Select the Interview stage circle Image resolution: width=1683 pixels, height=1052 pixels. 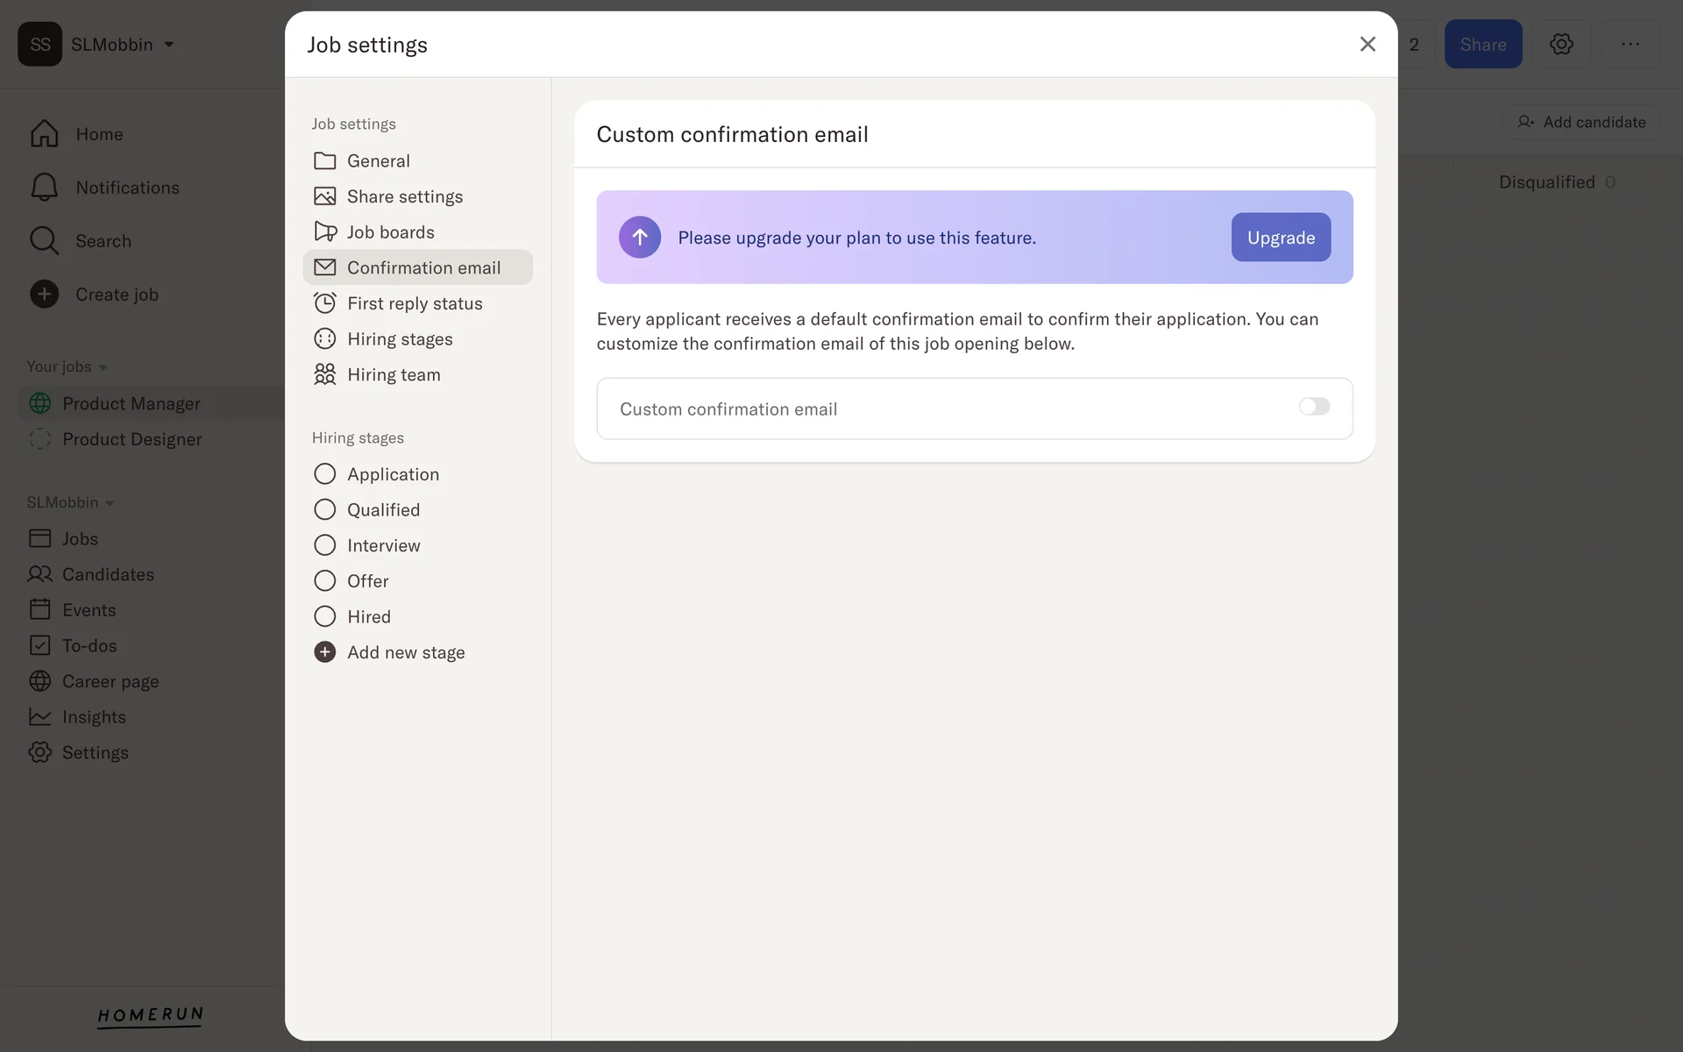pos(324,545)
